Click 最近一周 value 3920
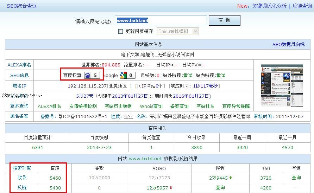314x193 pixels. (x=242, y=147)
